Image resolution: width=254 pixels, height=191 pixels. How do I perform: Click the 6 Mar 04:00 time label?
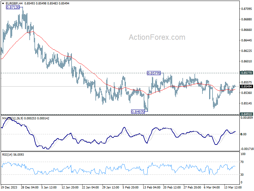pos(212,187)
